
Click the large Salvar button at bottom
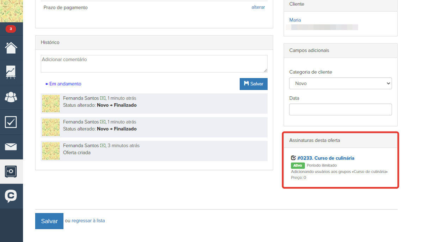click(49, 221)
